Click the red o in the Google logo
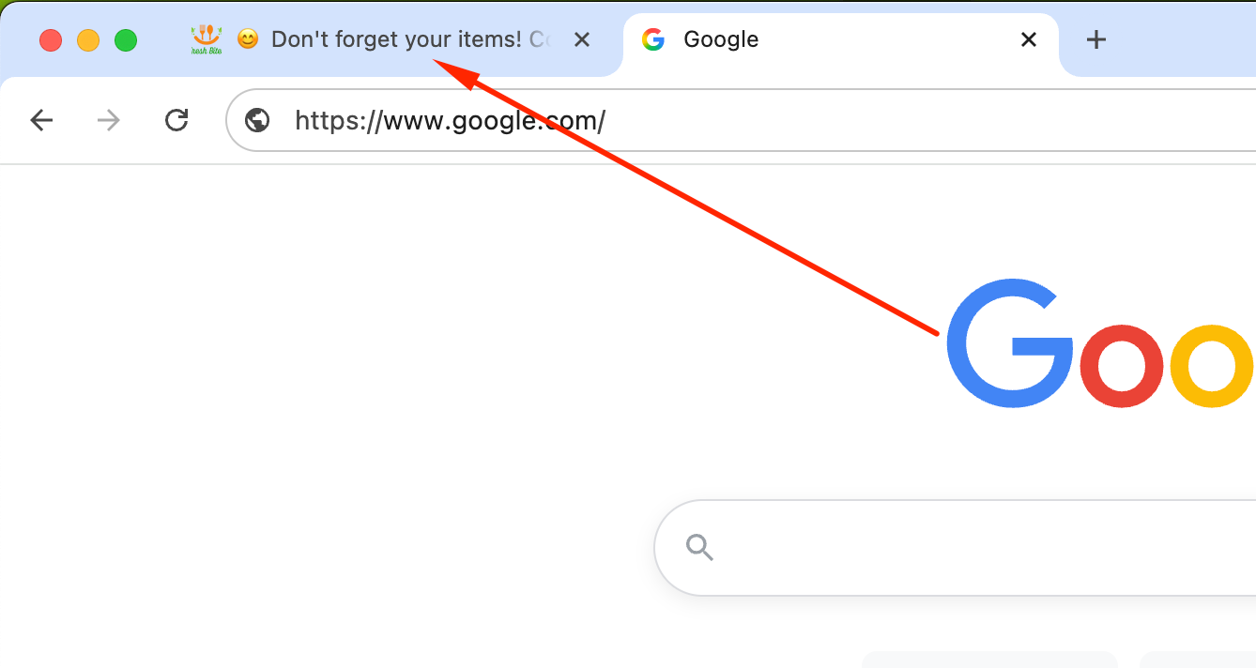1256x668 pixels. (x=1122, y=366)
